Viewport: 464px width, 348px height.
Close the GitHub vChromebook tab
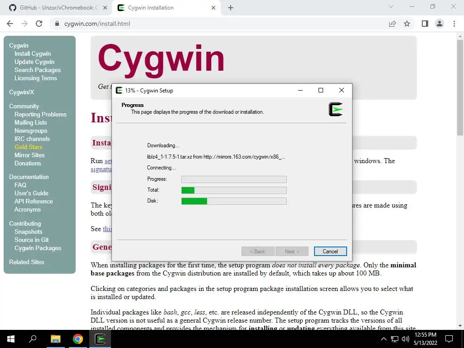[105, 8]
